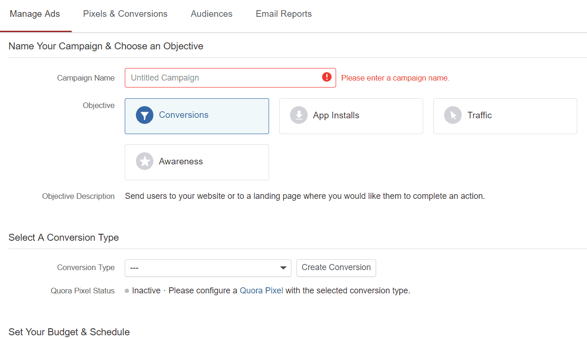This screenshot has width=587, height=339.
Task: Click the star icon on Awareness objective
Action: tap(144, 161)
